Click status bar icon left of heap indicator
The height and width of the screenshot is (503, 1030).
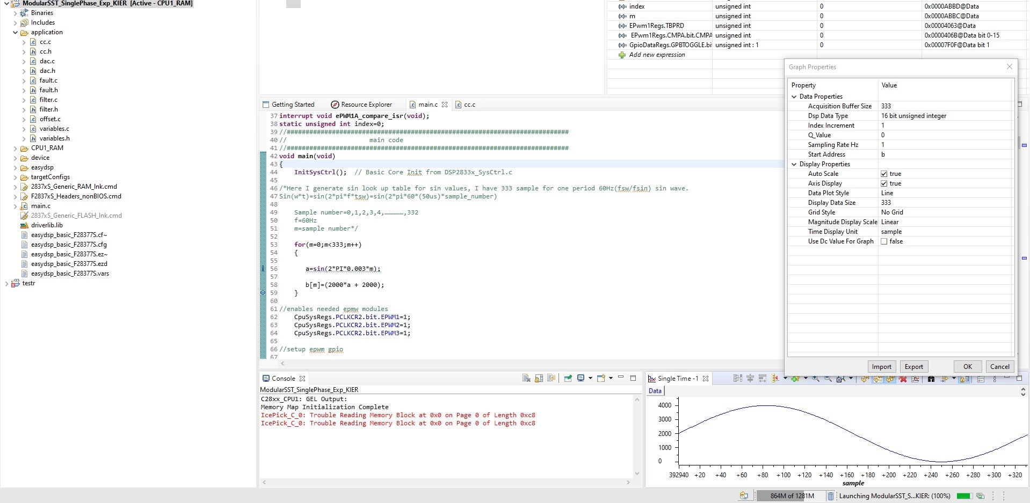coord(744,496)
